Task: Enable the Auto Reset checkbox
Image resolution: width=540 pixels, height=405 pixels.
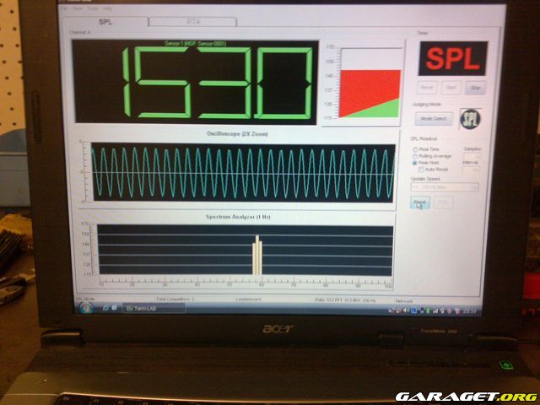Action: click(x=422, y=170)
